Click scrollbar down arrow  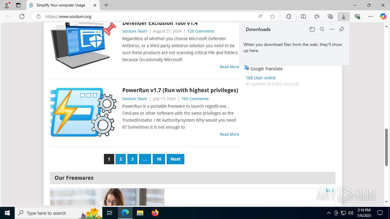387,202
